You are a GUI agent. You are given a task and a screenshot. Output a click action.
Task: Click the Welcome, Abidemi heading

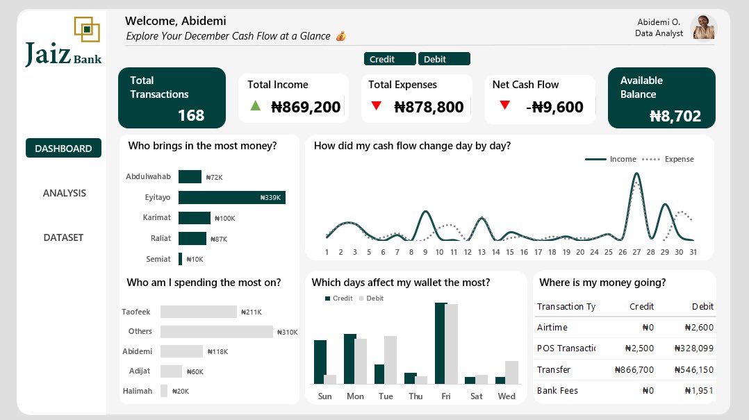[x=176, y=21]
